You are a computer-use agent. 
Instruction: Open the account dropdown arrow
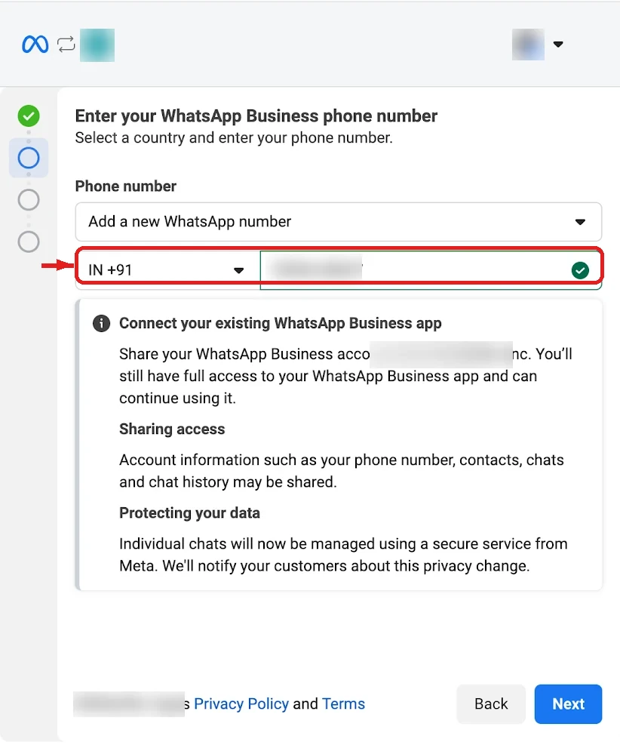point(558,45)
